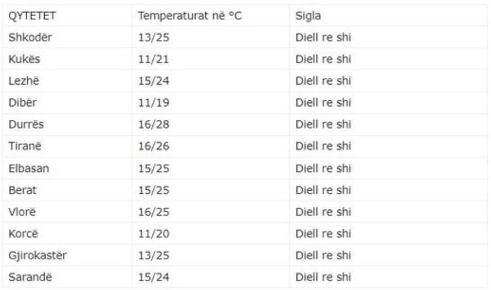Click the QYTETET column header
The height and width of the screenshot is (290, 491).
(32, 16)
